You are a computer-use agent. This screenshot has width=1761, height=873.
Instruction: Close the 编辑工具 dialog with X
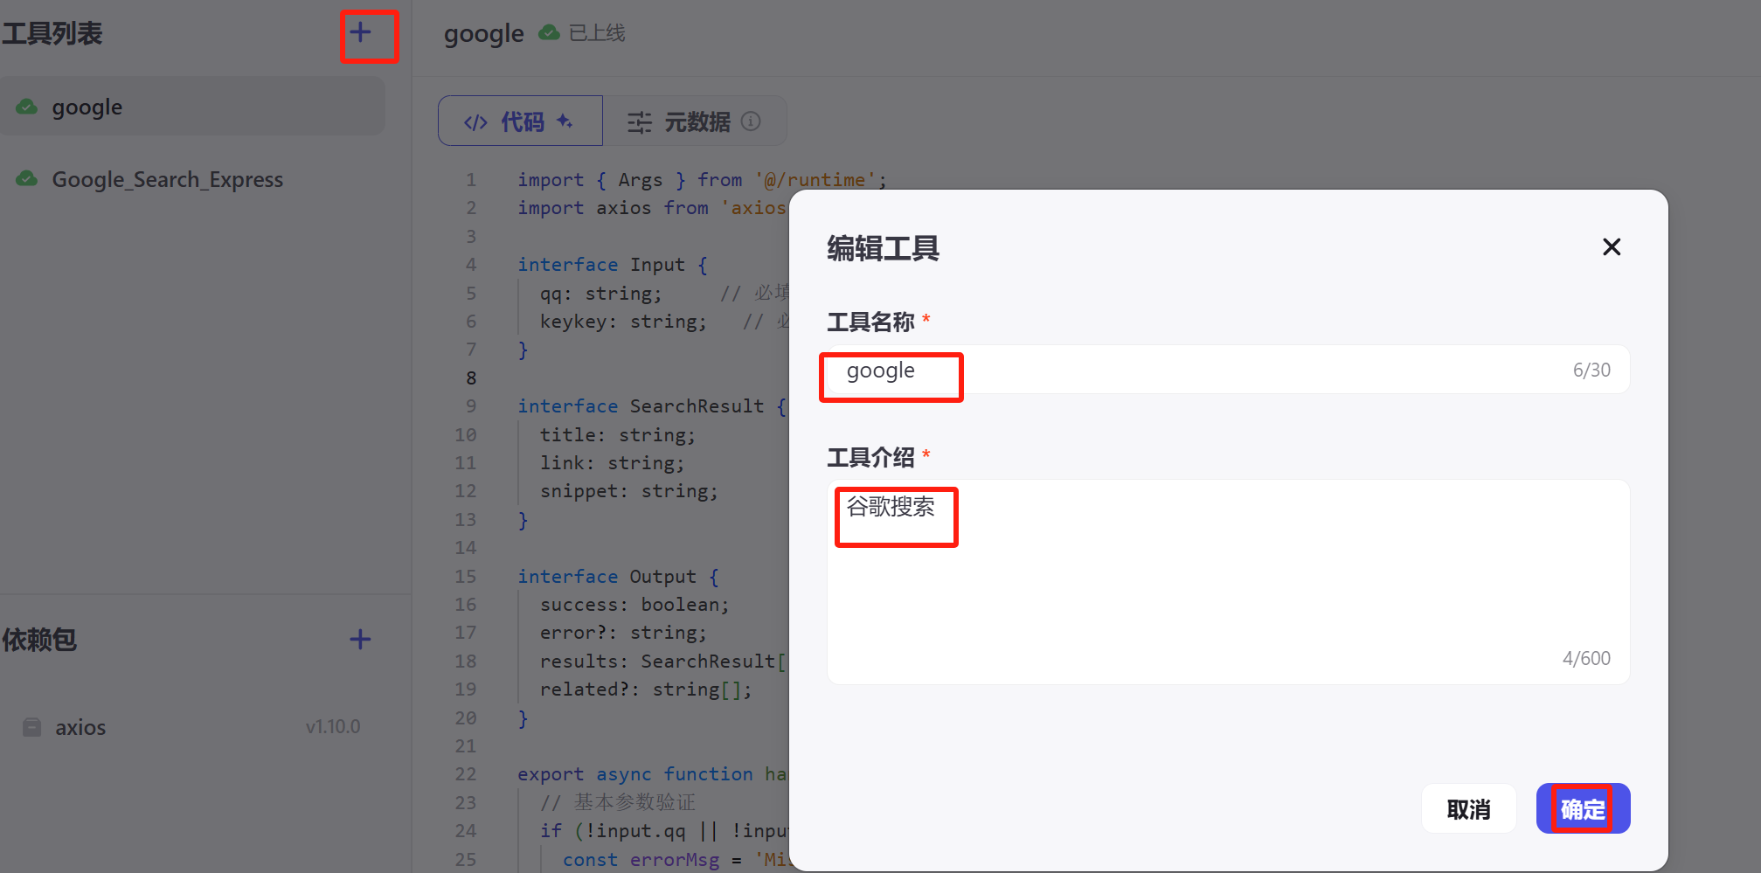click(x=1612, y=247)
